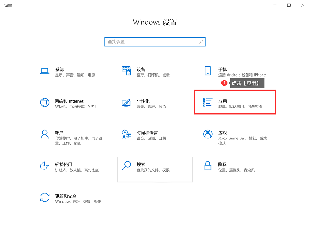310x238 pixels.
Task: Open the Gaming Xbox icon
Action: pyautogui.click(x=208, y=134)
